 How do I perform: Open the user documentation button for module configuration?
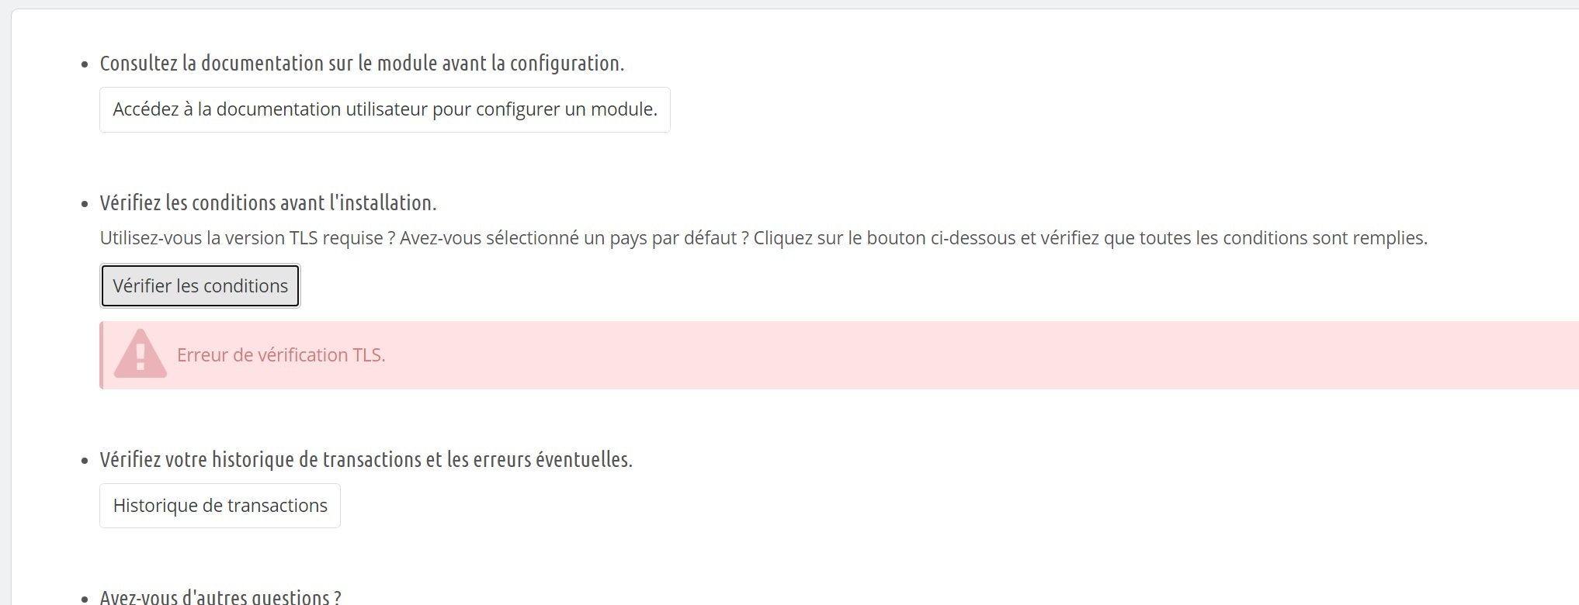tap(384, 109)
